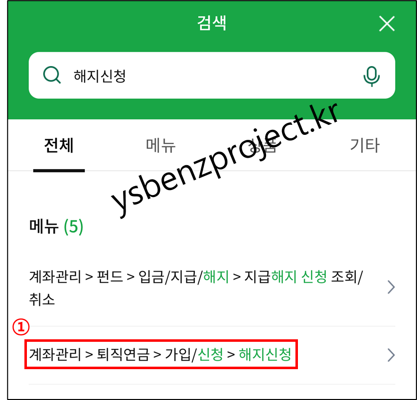Click the black underline beneath the 전체 tab

click(x=59, y=171)
